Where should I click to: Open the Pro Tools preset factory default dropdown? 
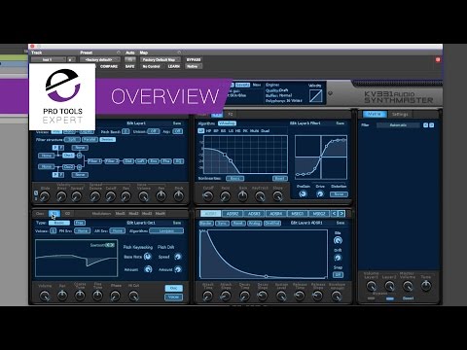click(x=100, y=59)
